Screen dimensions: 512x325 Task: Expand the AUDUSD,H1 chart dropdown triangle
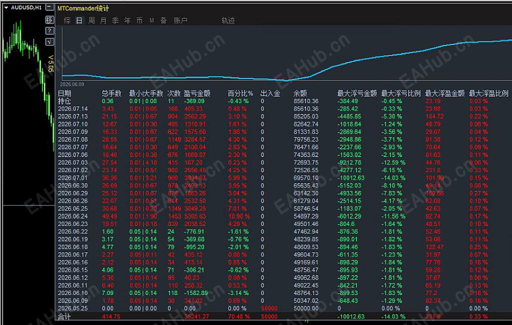6,7
